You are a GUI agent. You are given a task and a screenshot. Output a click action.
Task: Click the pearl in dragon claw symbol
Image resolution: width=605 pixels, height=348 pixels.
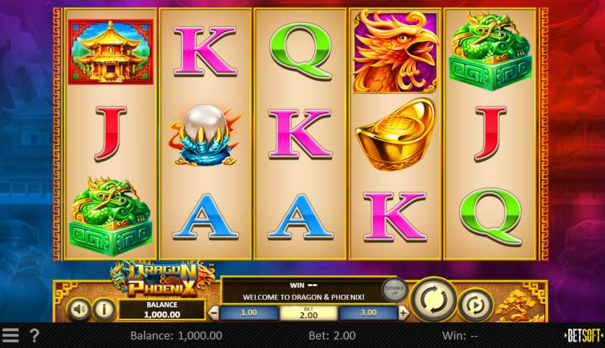pyautogui.click(x=204, y=135)
